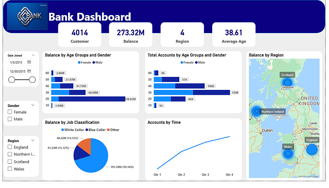This screenshot has height=188, width=329.
Task: Select the 38.61 Average Age card
Action: coord(234,35)
